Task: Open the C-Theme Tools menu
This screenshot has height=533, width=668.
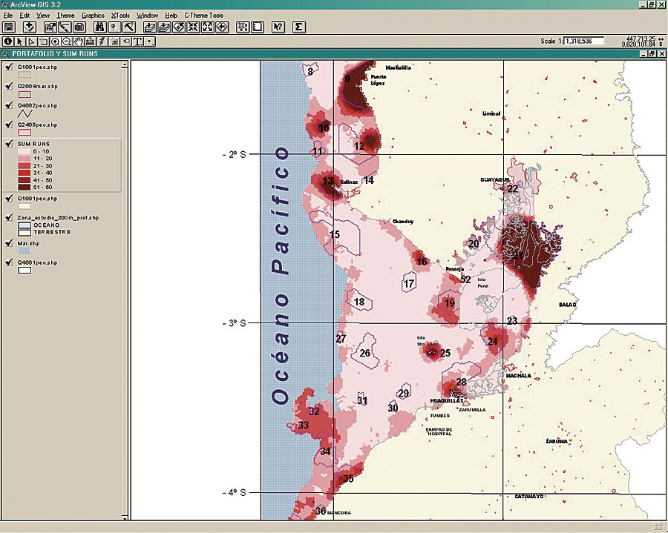Action: click(x=203, y=15)
